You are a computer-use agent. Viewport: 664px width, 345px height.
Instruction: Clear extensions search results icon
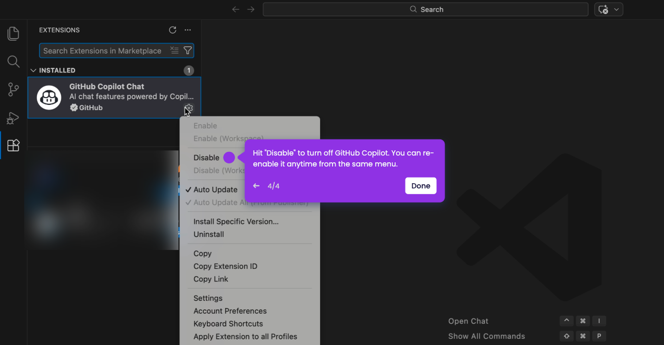tap(174, 51)
